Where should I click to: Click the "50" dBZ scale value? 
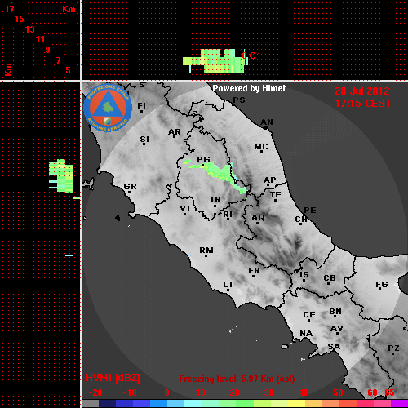(x=338, y=392)
